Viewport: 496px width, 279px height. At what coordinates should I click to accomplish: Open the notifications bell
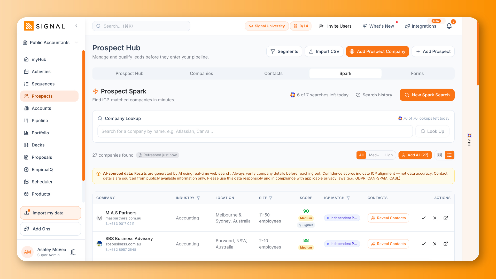[x=449, y=26]
